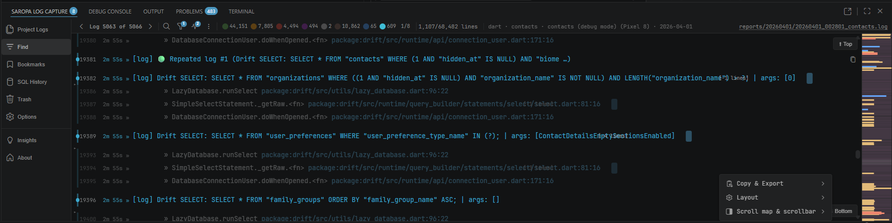Open the vertical three-dot more menu
Image resolution: width=892 pixels, height=223 pixels.
pyautogui.click(x=209, y=26)
